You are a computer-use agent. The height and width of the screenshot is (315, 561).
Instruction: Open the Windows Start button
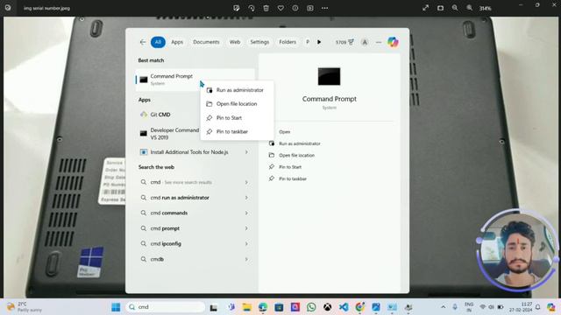(116, 307)
